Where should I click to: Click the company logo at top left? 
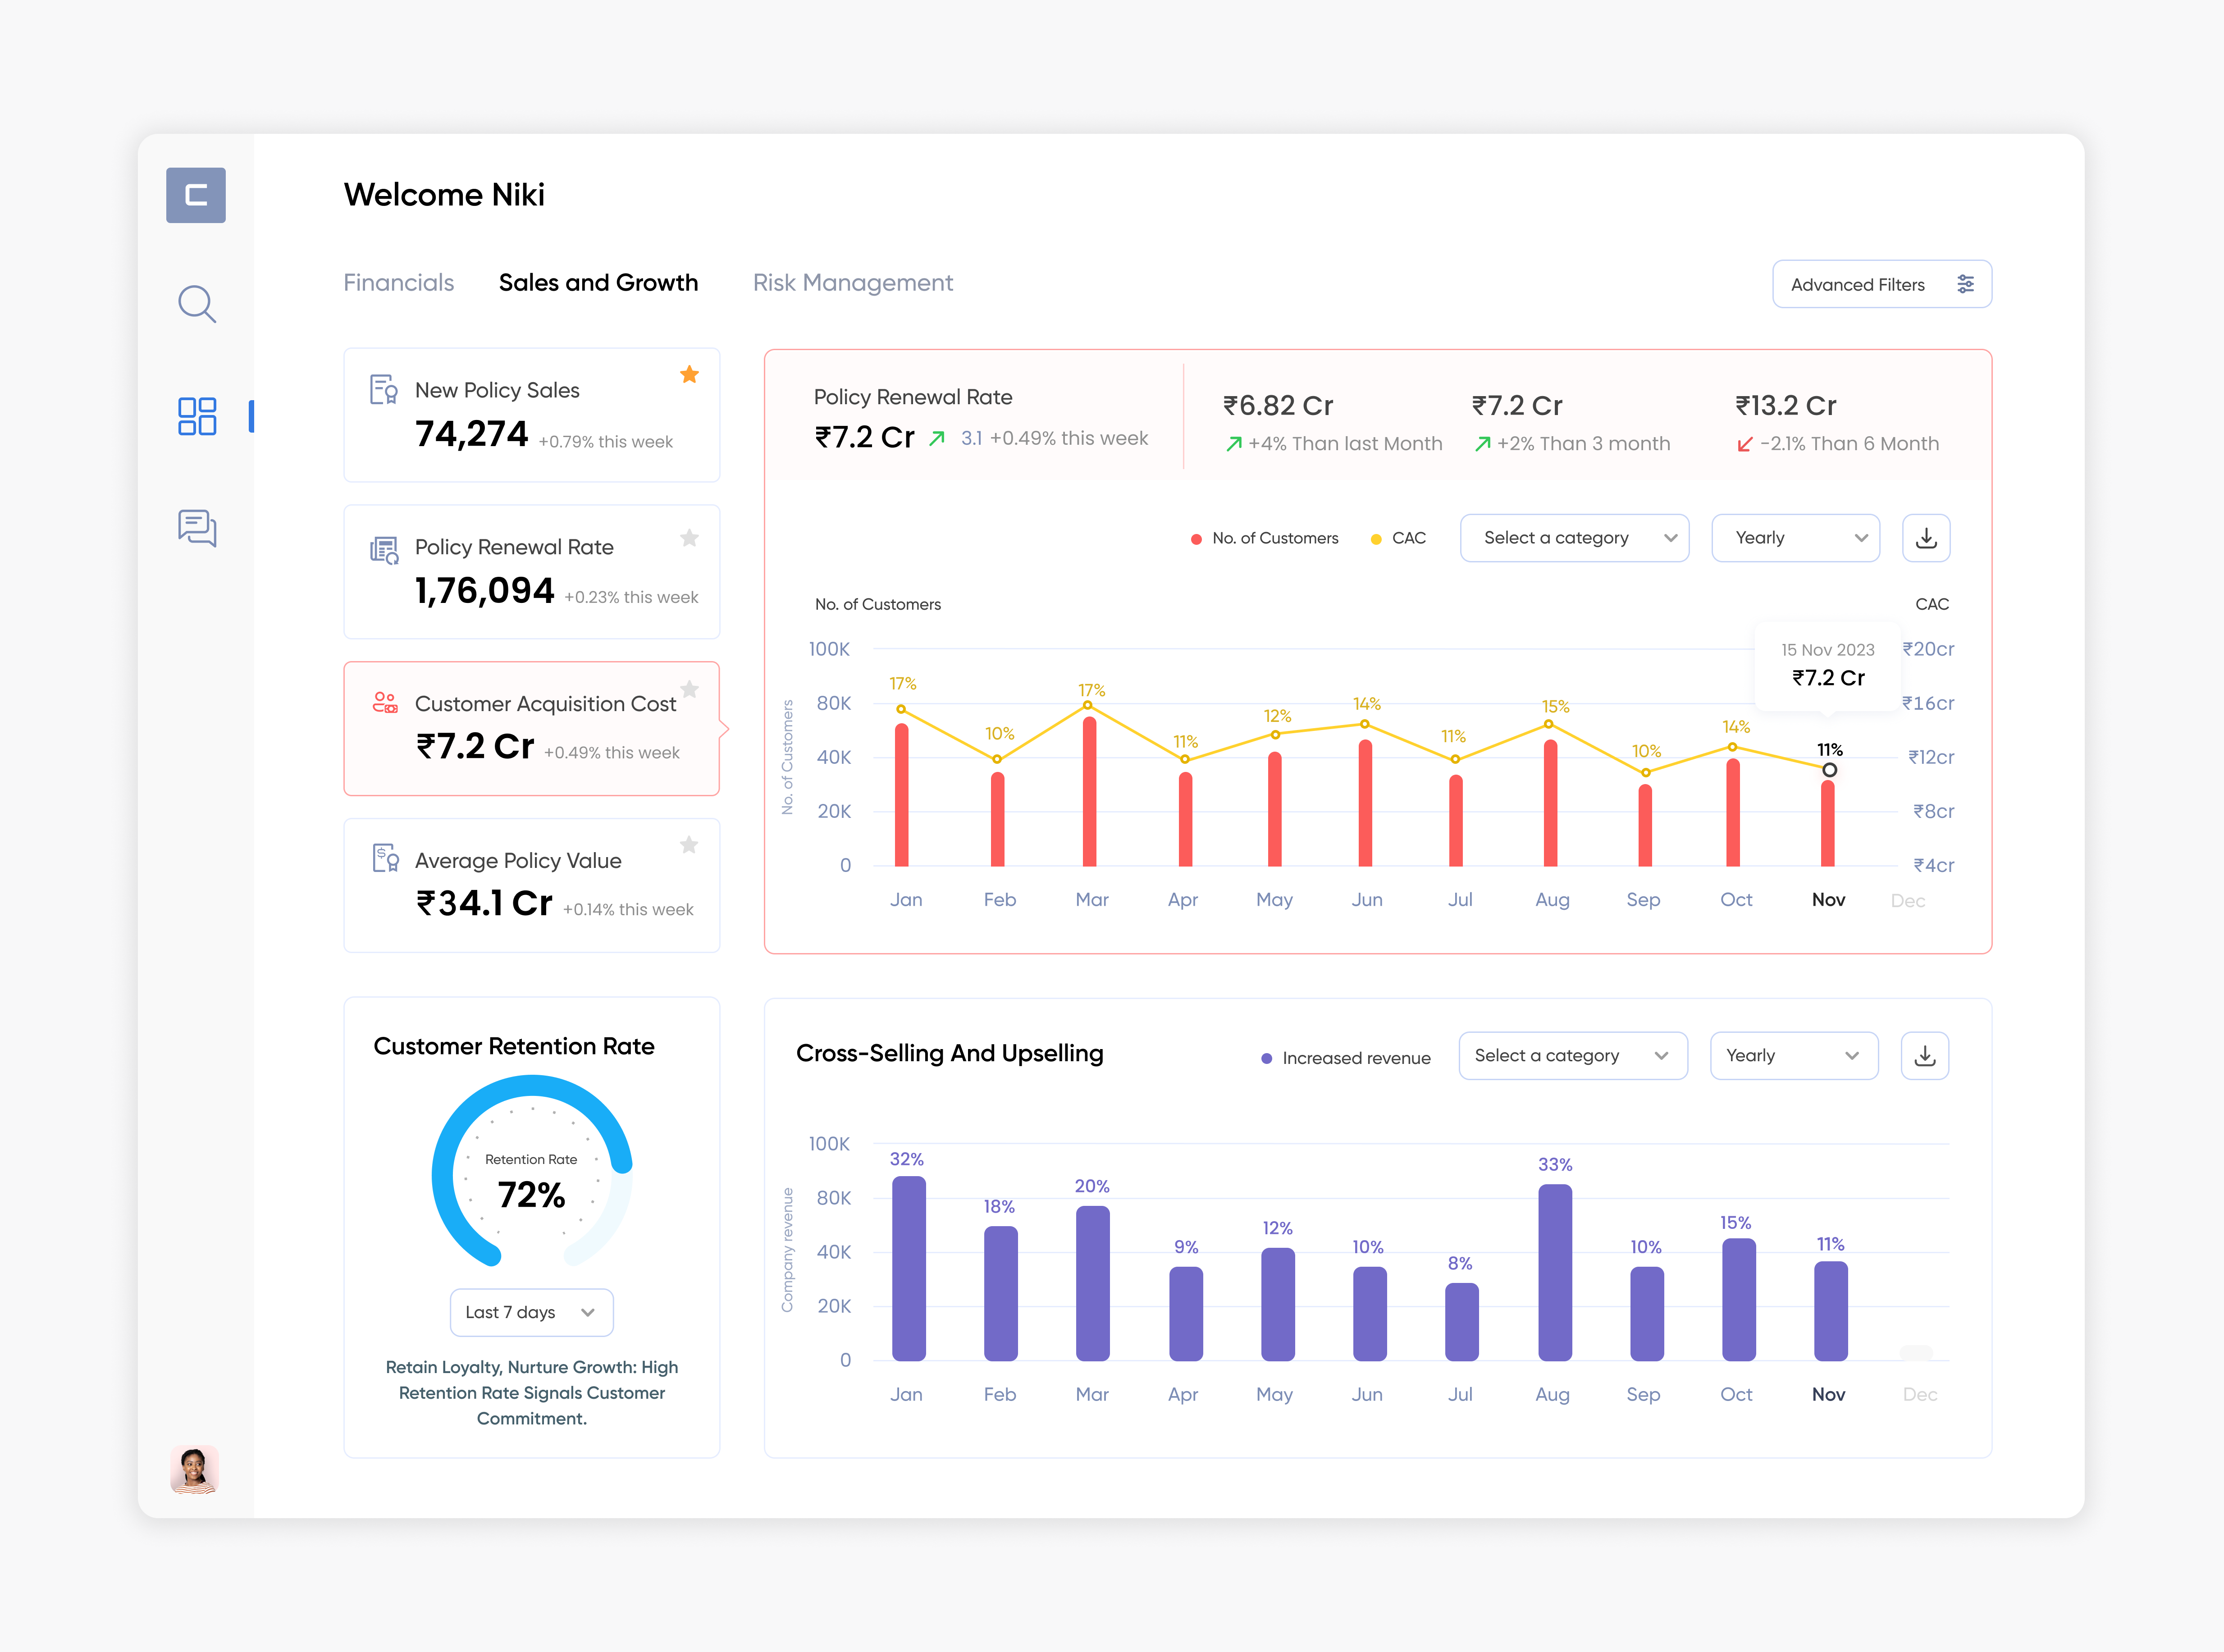point(196,195)
